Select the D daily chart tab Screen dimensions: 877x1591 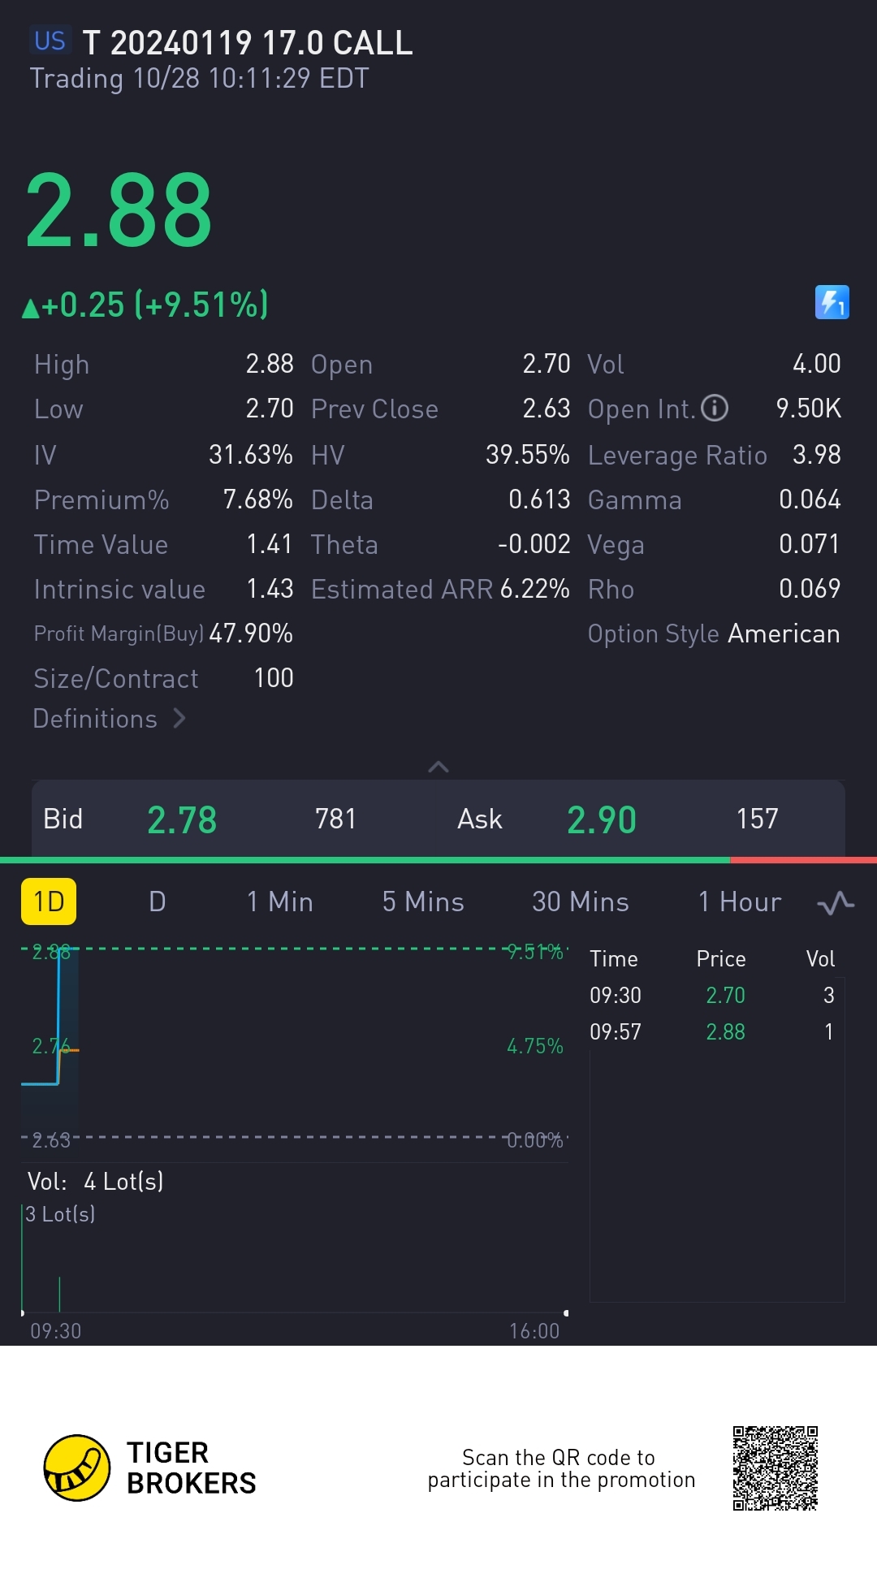pyautogui.click(x=158, y=901)
